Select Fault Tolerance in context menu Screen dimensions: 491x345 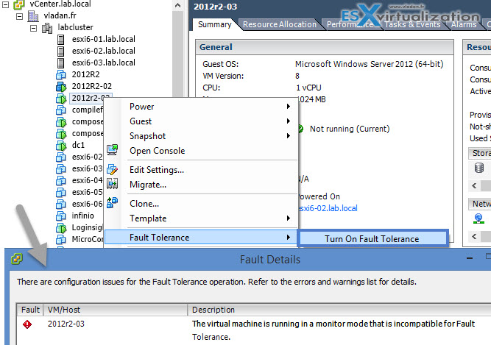click(201, 238)
